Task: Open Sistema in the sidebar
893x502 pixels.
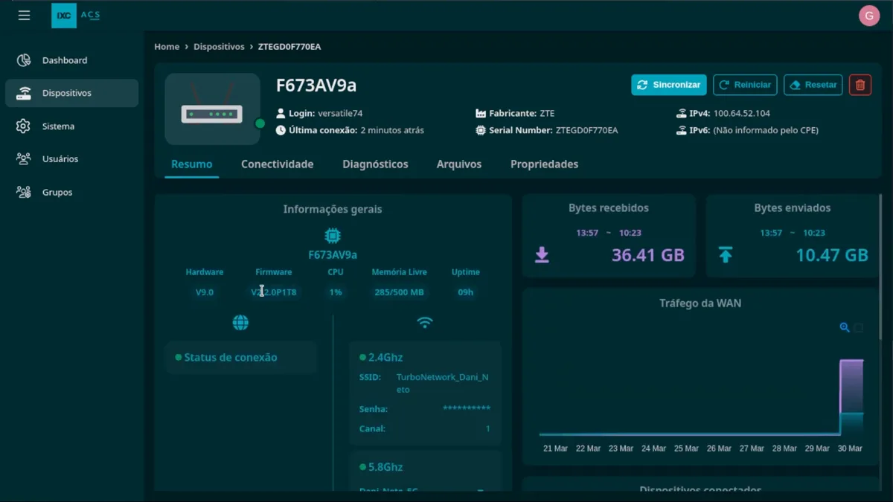Action: pyautogui.click(x=71, y=126)
